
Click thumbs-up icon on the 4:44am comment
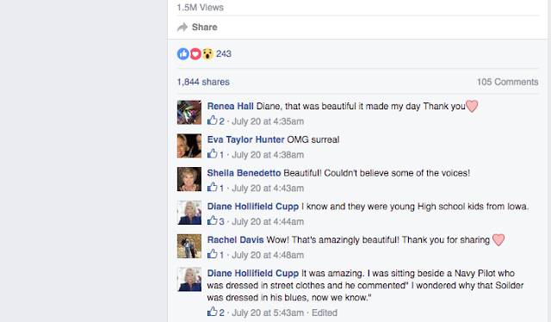click(213, 220)
